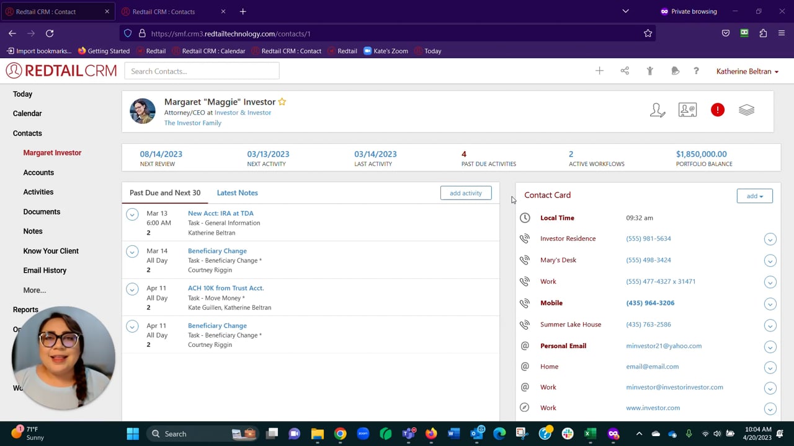Click the red important alert icon
Viewport: 794px width, 446px height.
pos(718,110)
